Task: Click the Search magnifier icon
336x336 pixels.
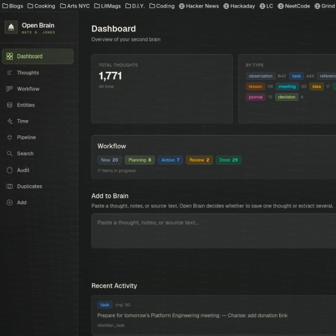Action: (9, 154)
